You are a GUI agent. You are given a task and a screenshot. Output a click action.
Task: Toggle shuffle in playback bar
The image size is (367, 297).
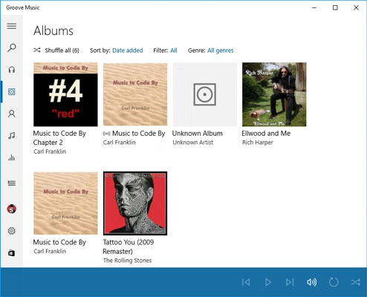[x=356, y=282]
